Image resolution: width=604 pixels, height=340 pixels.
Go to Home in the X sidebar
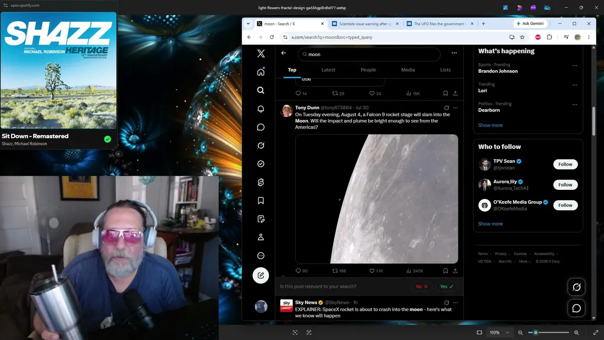pyautogui.click(x=261, y=72)
